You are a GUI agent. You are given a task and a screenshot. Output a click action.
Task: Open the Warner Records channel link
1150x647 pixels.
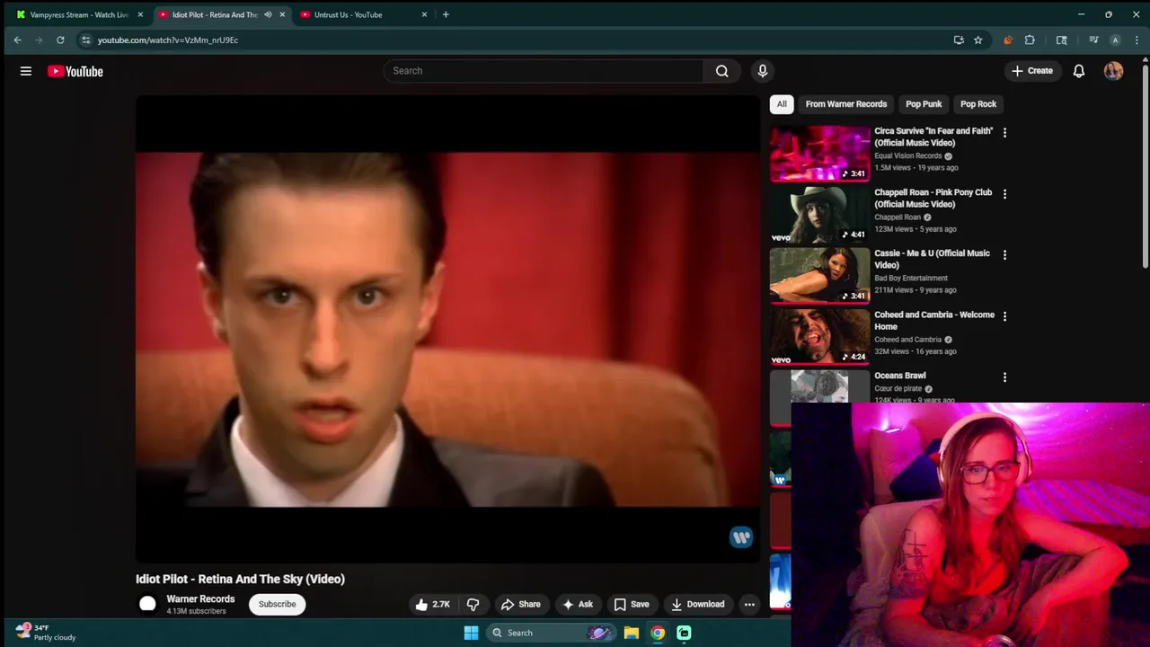tap(200, 599)
